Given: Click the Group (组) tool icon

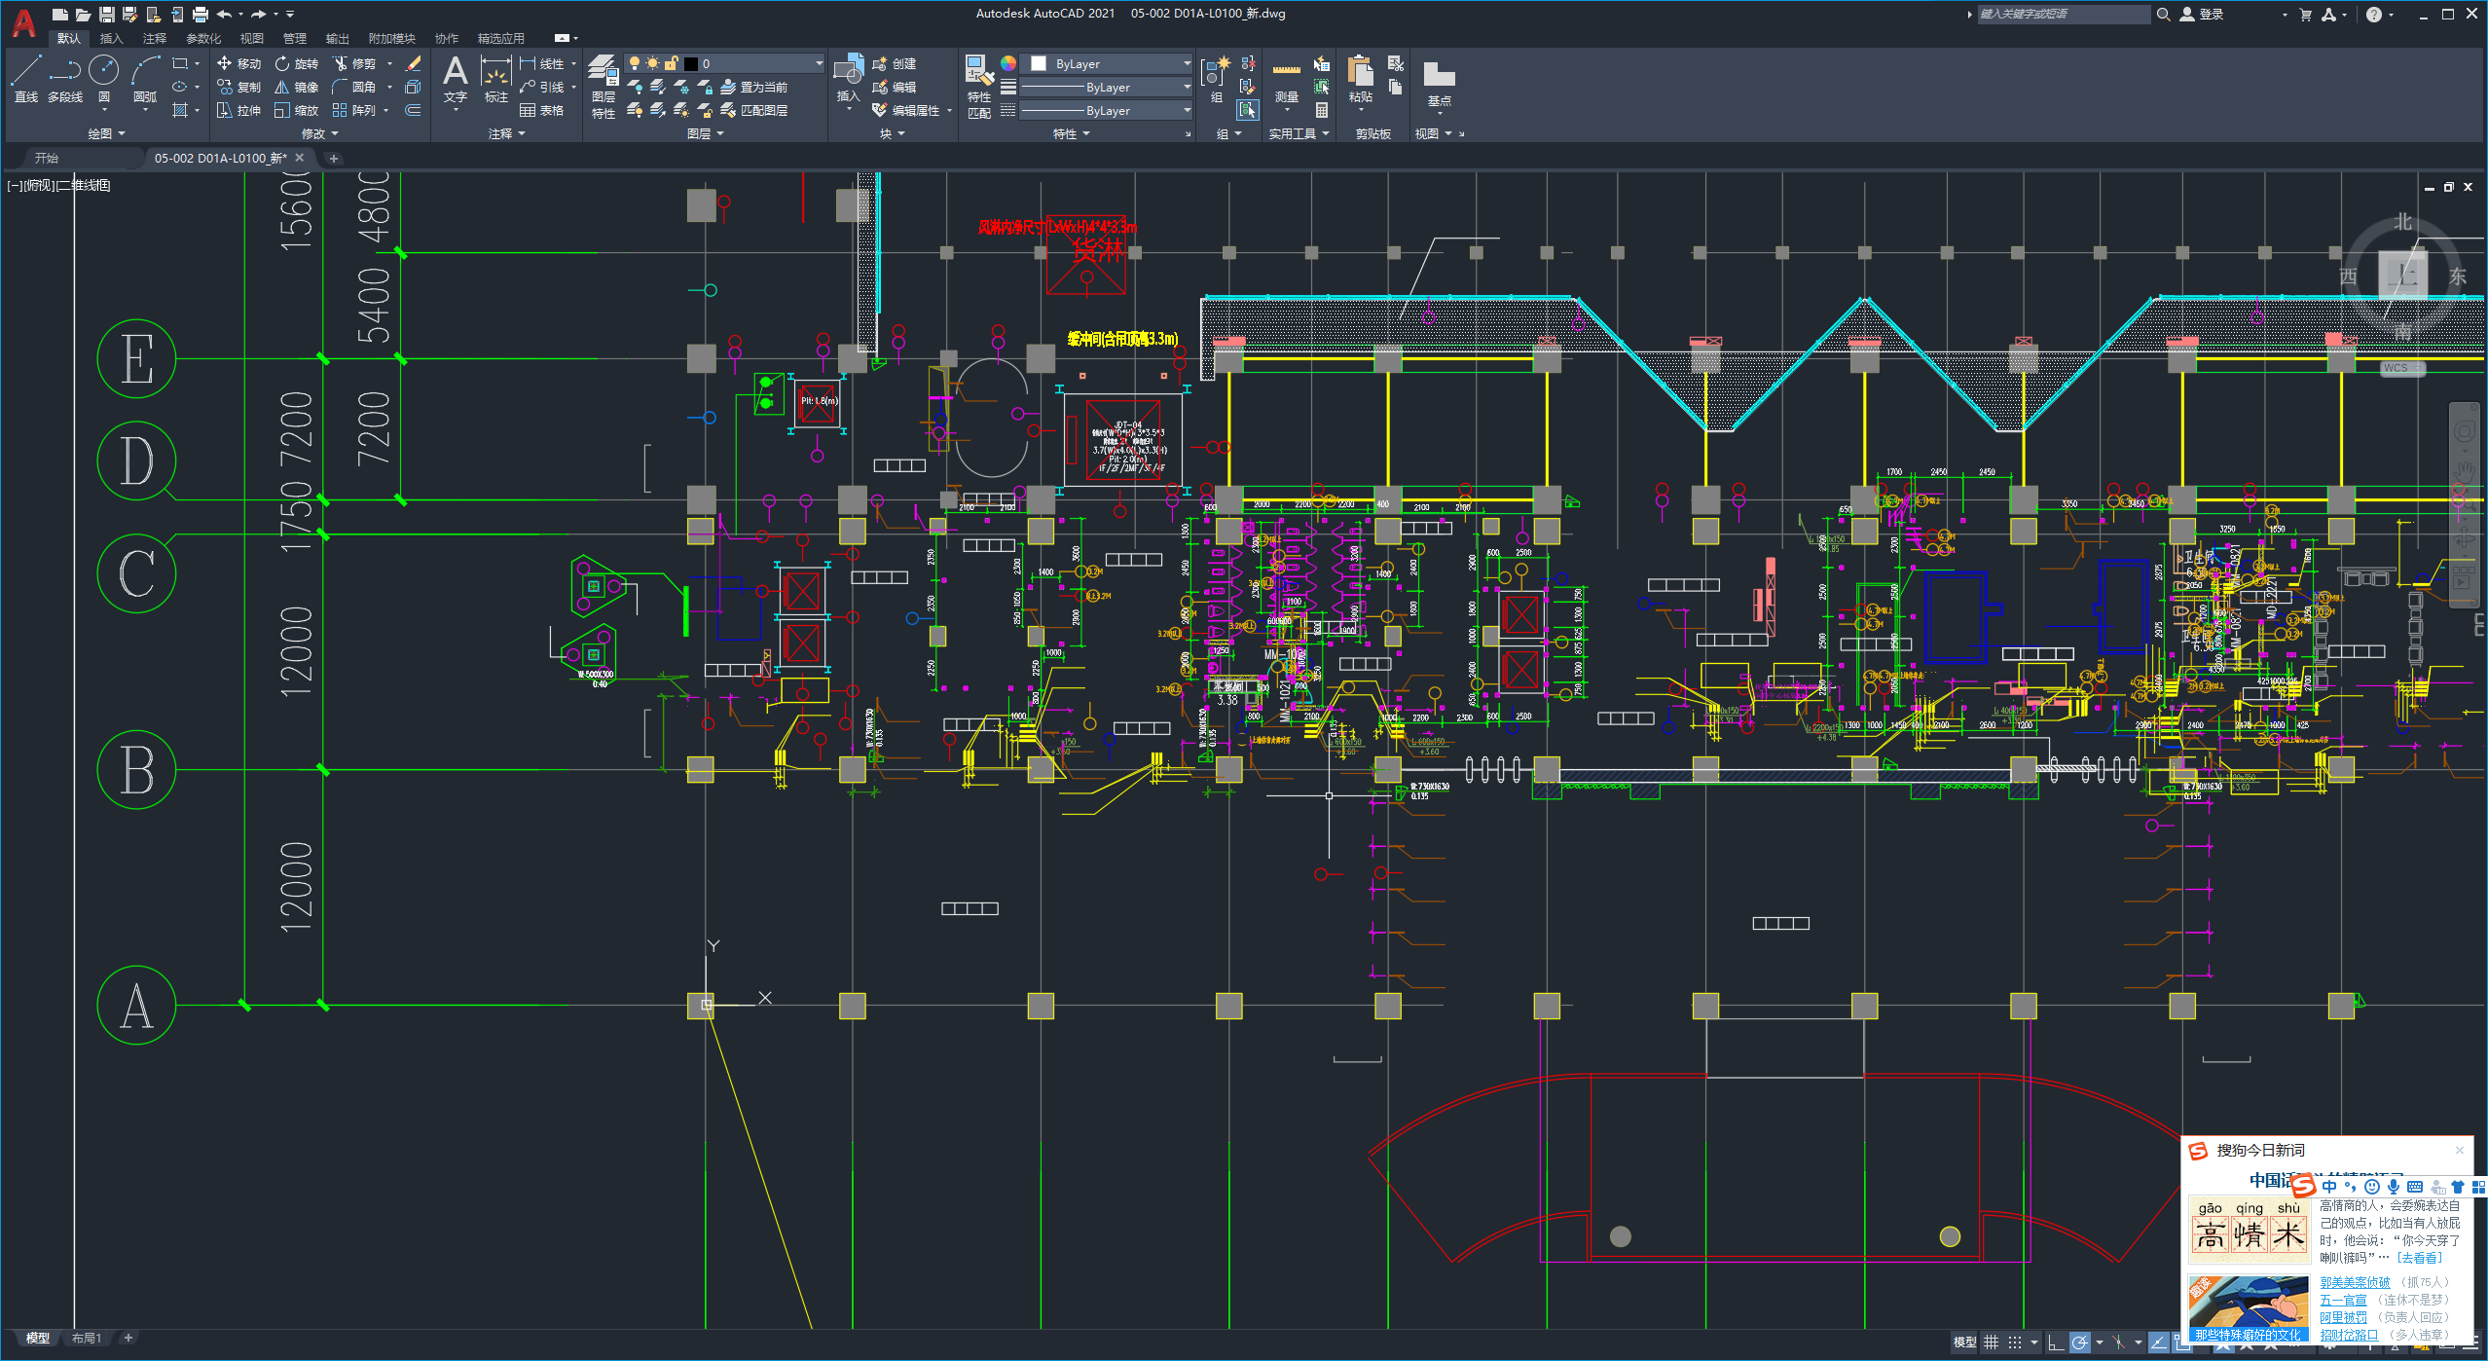Looking at the screenshot, I should click(1216, 78).
